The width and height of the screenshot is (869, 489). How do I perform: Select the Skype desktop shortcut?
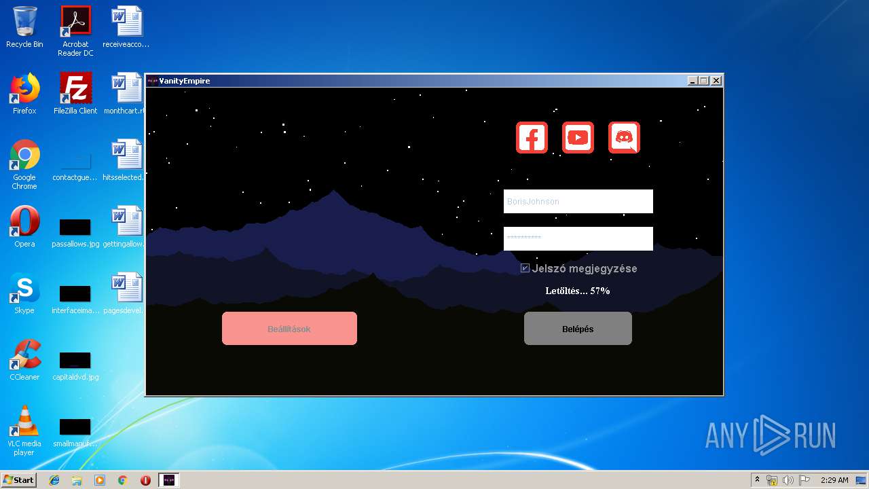pyautogui.click(x=24, y=294)
